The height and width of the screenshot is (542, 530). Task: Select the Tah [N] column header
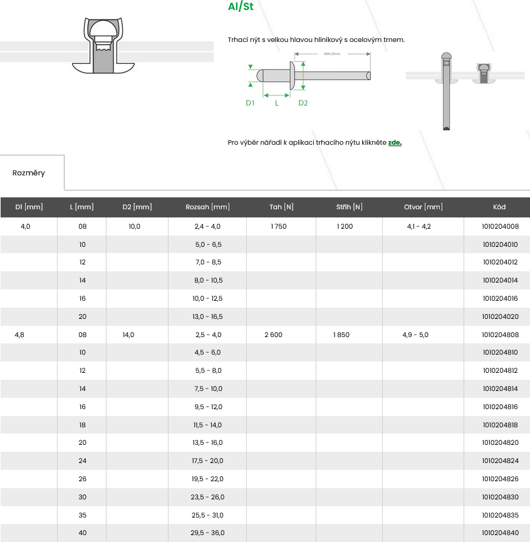pyautogui.click(x=281, y=207)
